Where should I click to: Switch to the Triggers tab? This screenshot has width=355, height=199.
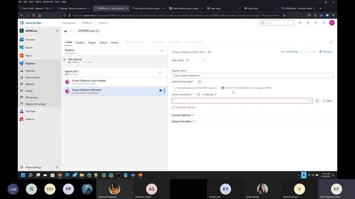92,43
